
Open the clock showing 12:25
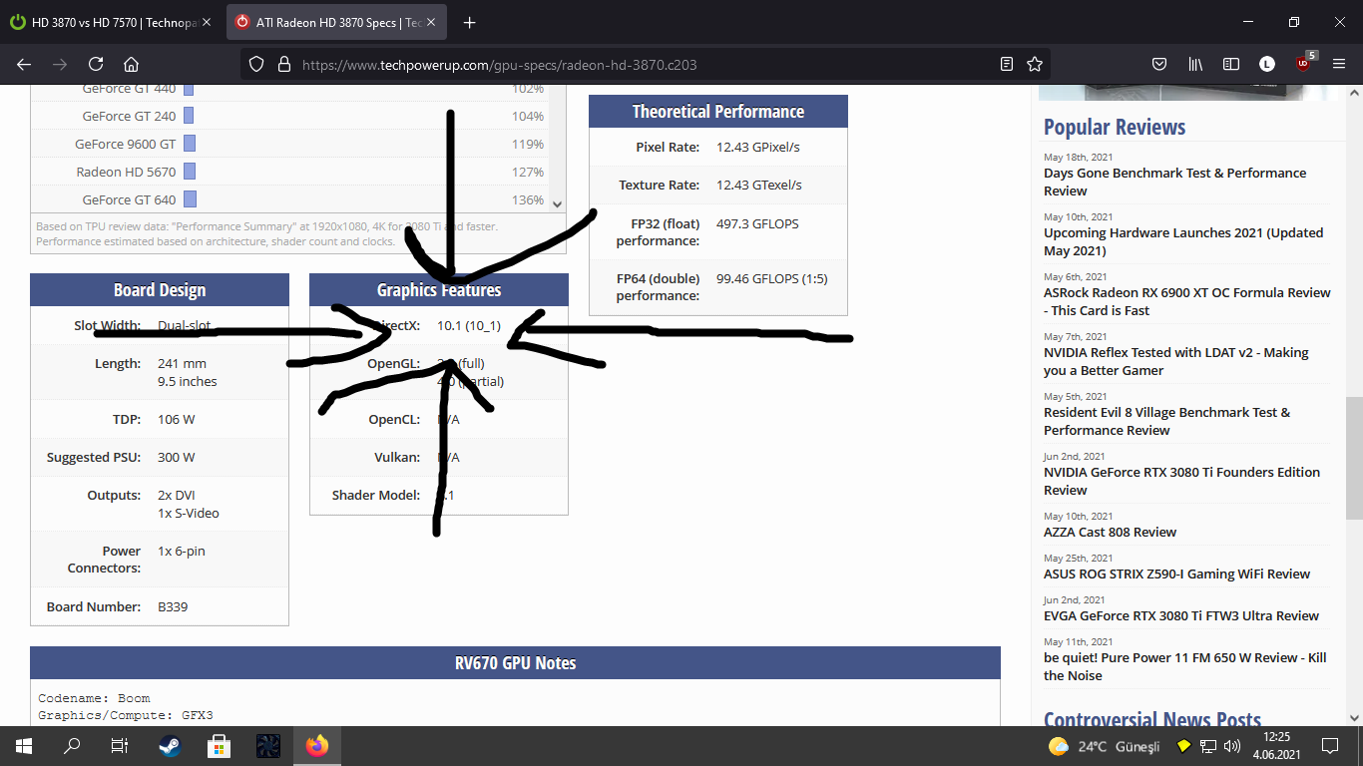click(1276, 746)
